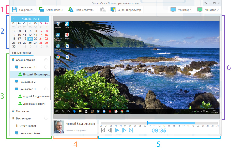The height and width of the screenshot is (149, 231).
Task: Step to previous screenshot
Action: 110,130
